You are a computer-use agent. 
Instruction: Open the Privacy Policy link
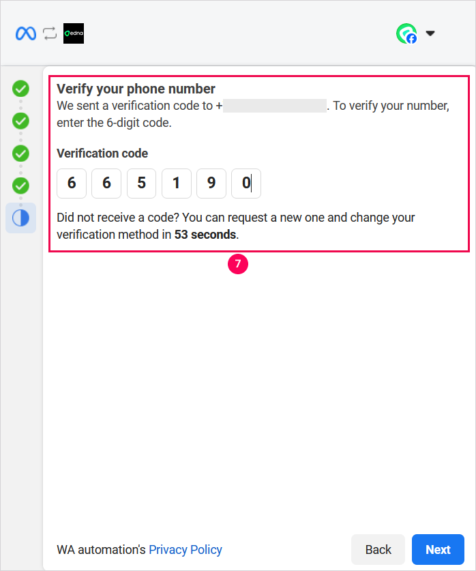click(x=185, y=549)
